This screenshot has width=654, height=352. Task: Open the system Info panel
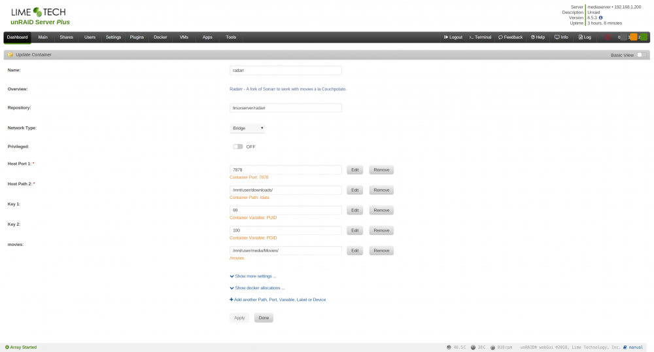click(x=561, y=37)
